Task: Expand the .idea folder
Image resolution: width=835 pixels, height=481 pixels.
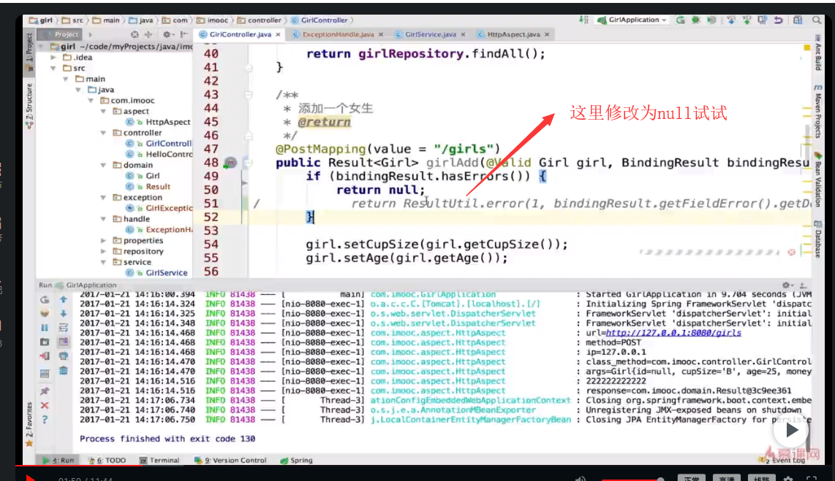Action: point(53,58)
